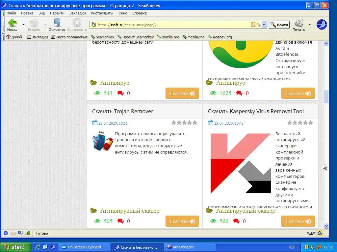The height and width of the screenshot is (252, 337).
Task: Open the Антивирус category link beside 543
Action: point(115,83)
